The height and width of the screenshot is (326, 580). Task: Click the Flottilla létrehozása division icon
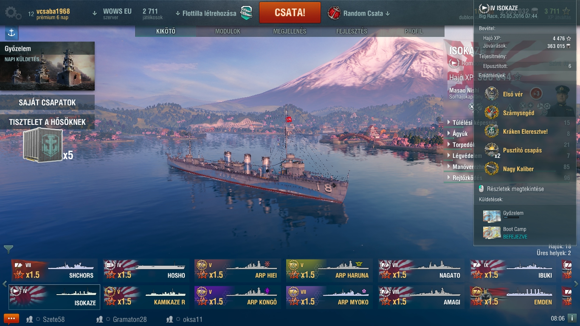247,13
